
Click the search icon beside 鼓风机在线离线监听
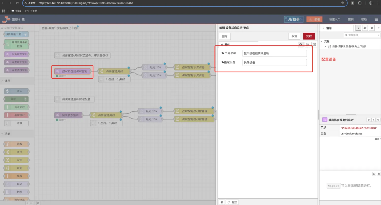pos(378,120)
